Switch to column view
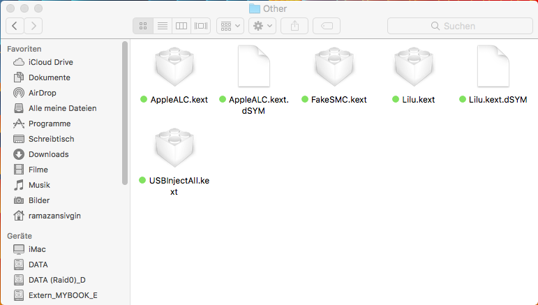This screenshot has width=538, height=305. click(181, 26)
